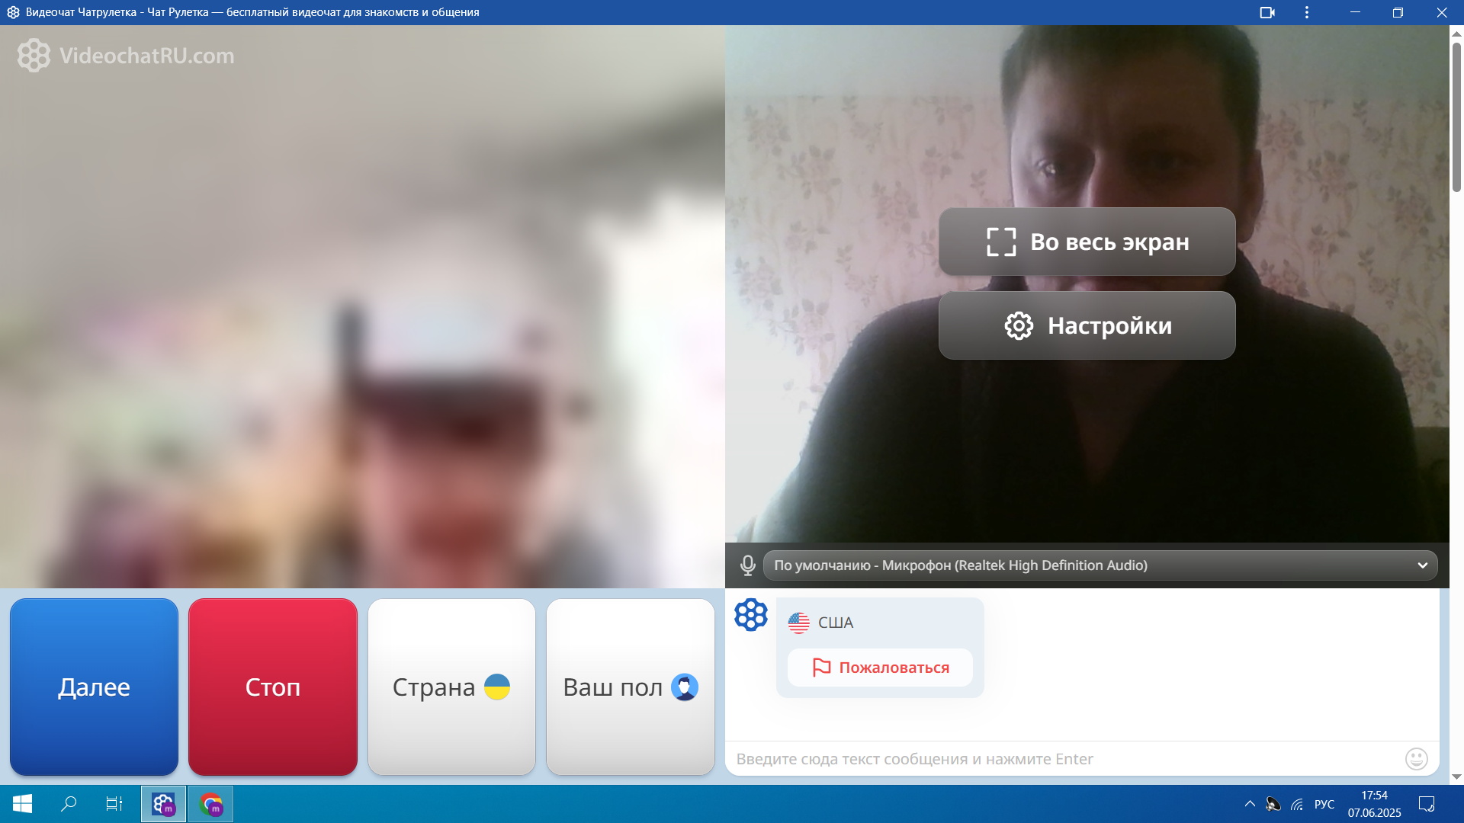Show hidden tray icons chevron

(1249, 804)
